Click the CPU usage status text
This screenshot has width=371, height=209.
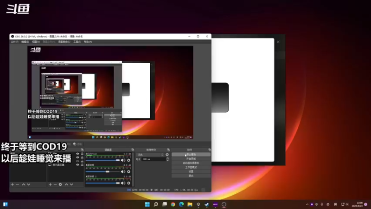tap(186, 190)
